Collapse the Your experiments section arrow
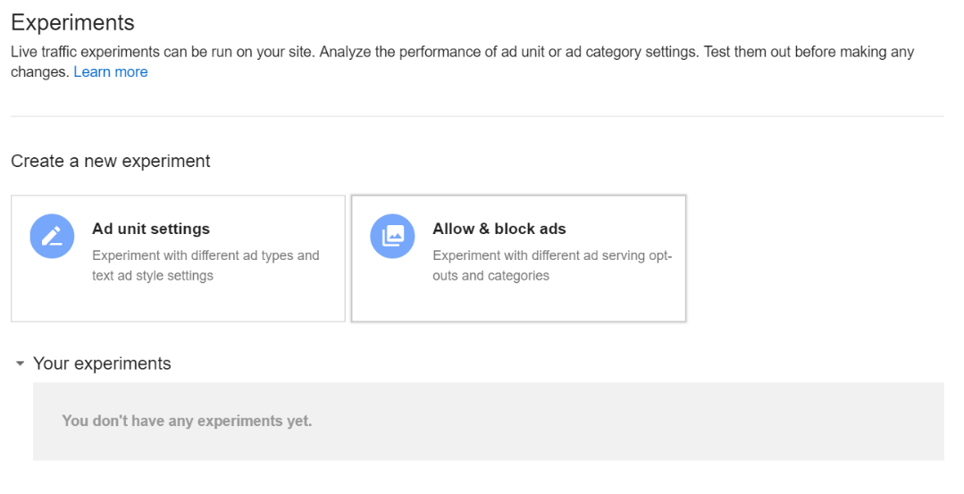Viewport: 964px width, 494px height. pyautogui.click(x=20, y=364)
